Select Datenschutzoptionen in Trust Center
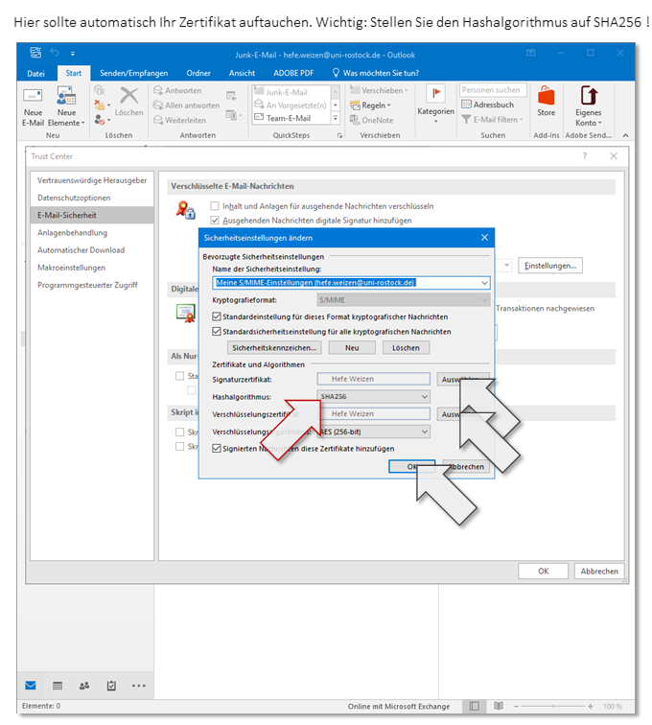This screenshot has width=652, height=725. (x=92, y=198)
